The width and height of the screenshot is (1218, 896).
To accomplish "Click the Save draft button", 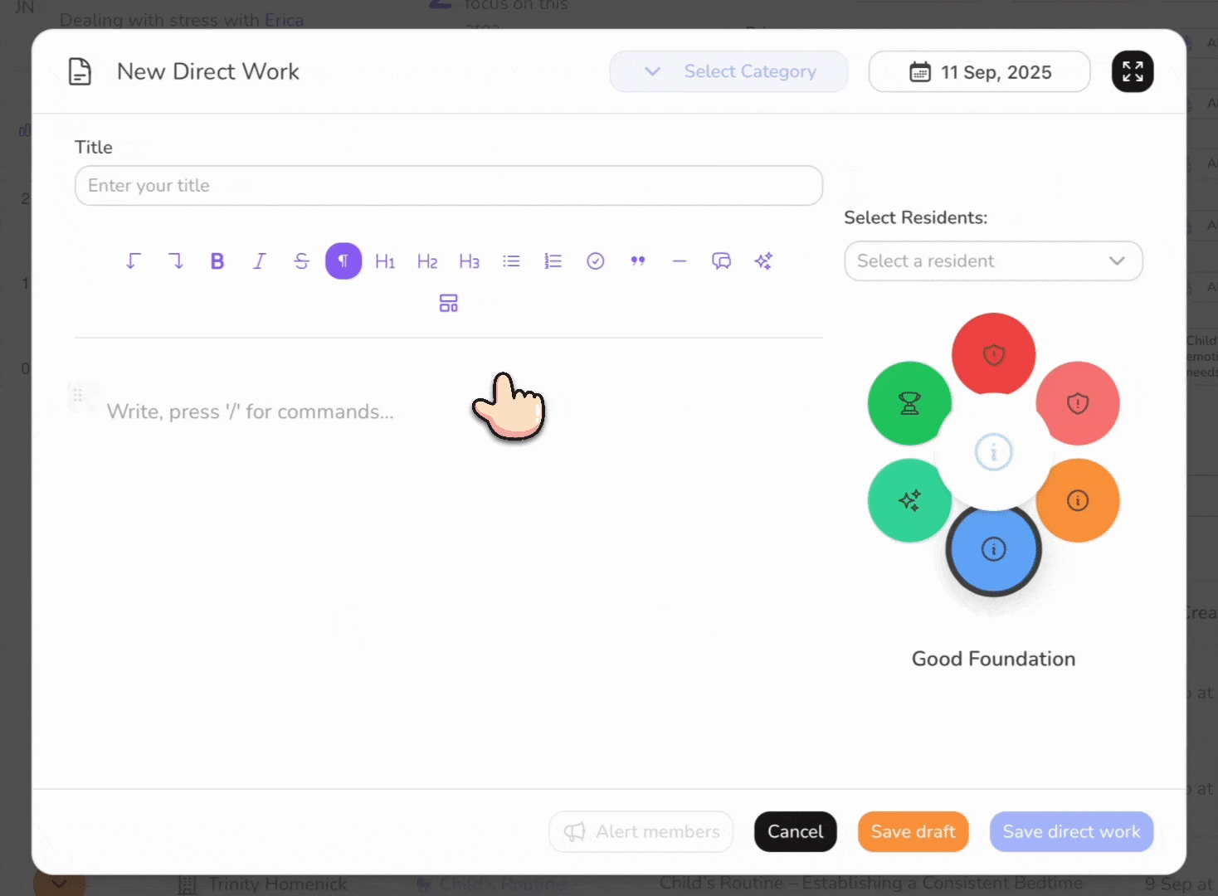I will [913, 831].
